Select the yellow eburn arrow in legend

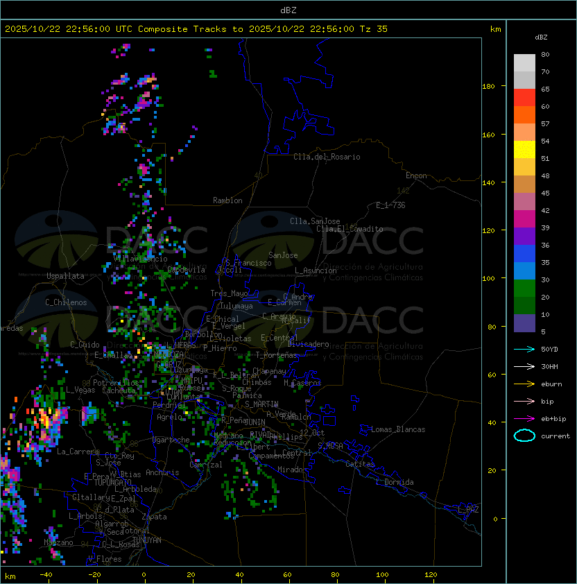pos(524,384)
